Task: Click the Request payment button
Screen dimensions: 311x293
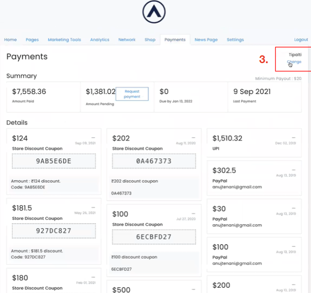Action: (x=132, y=94)
